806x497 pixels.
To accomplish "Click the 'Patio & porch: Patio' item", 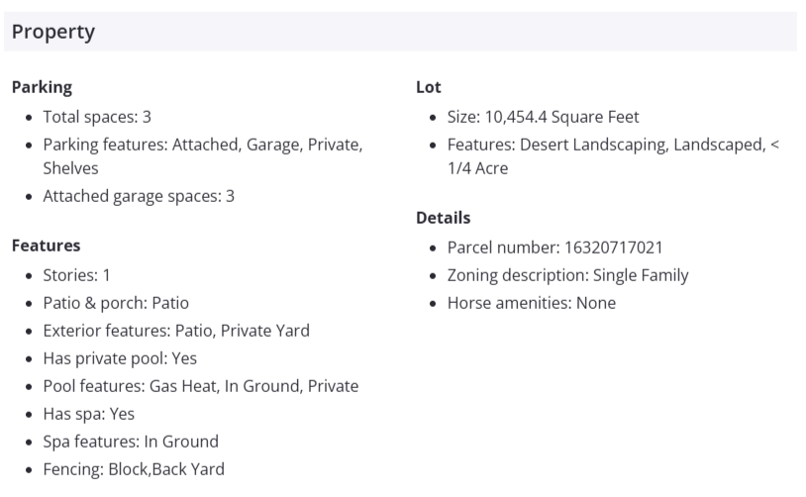I will 116,302.
